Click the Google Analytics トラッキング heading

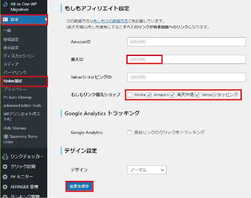pos(102,113)
